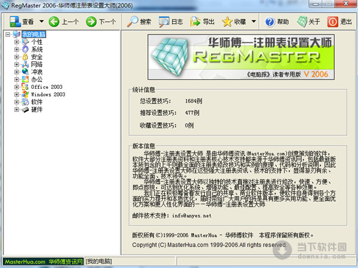Click the 导出 export button

(202, 21)
